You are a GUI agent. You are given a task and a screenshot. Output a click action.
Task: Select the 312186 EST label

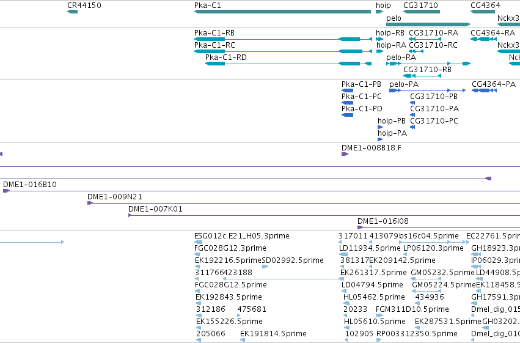(x=211, y=310)
